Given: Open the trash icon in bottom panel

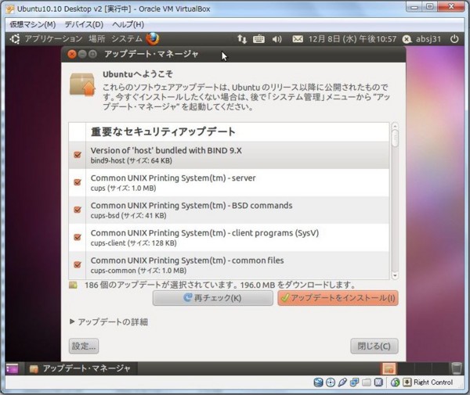Looking at the screenshot, I should (457, 368).
